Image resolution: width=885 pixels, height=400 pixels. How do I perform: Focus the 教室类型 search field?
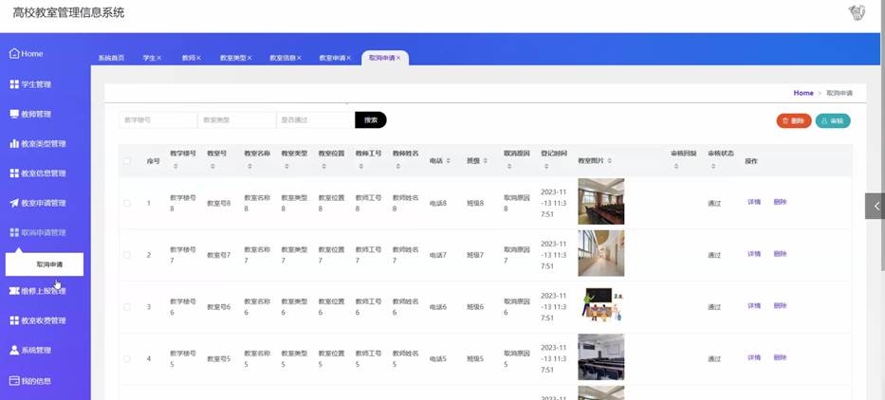click(236, 120)
